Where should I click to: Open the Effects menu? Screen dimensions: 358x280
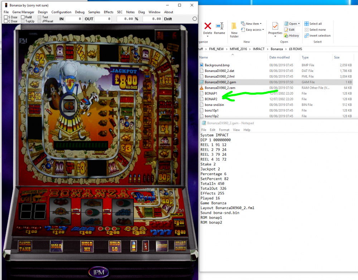(108, 12)
